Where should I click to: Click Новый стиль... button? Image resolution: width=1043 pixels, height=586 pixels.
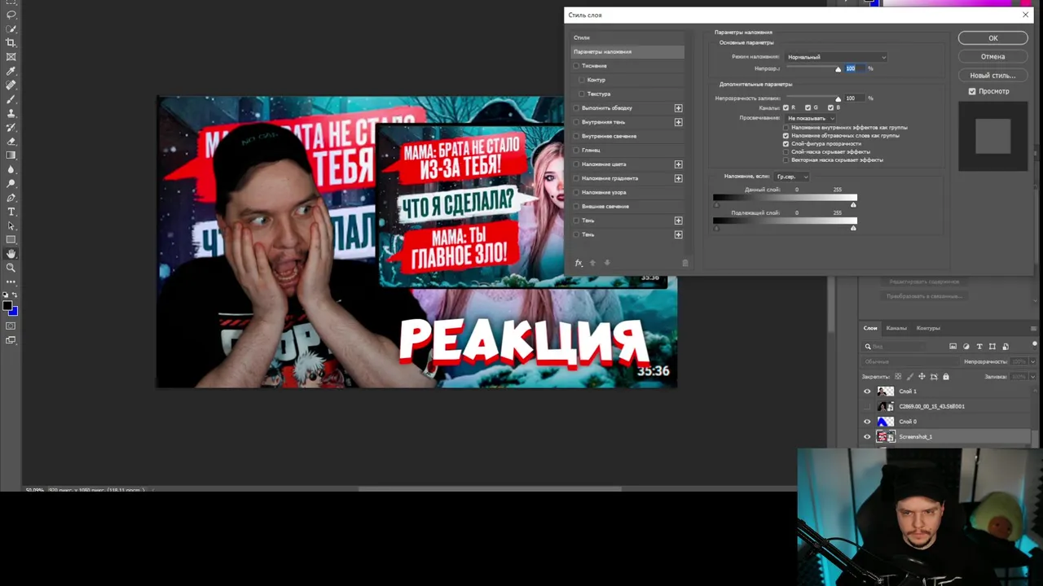[992, 75]
